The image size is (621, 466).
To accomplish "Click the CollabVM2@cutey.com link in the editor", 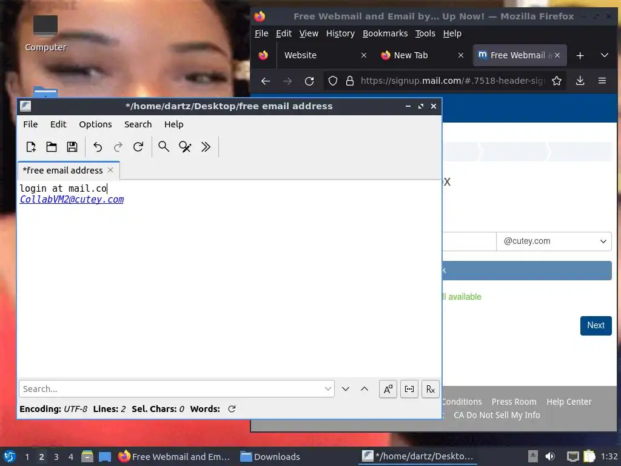I will (72, 199).
